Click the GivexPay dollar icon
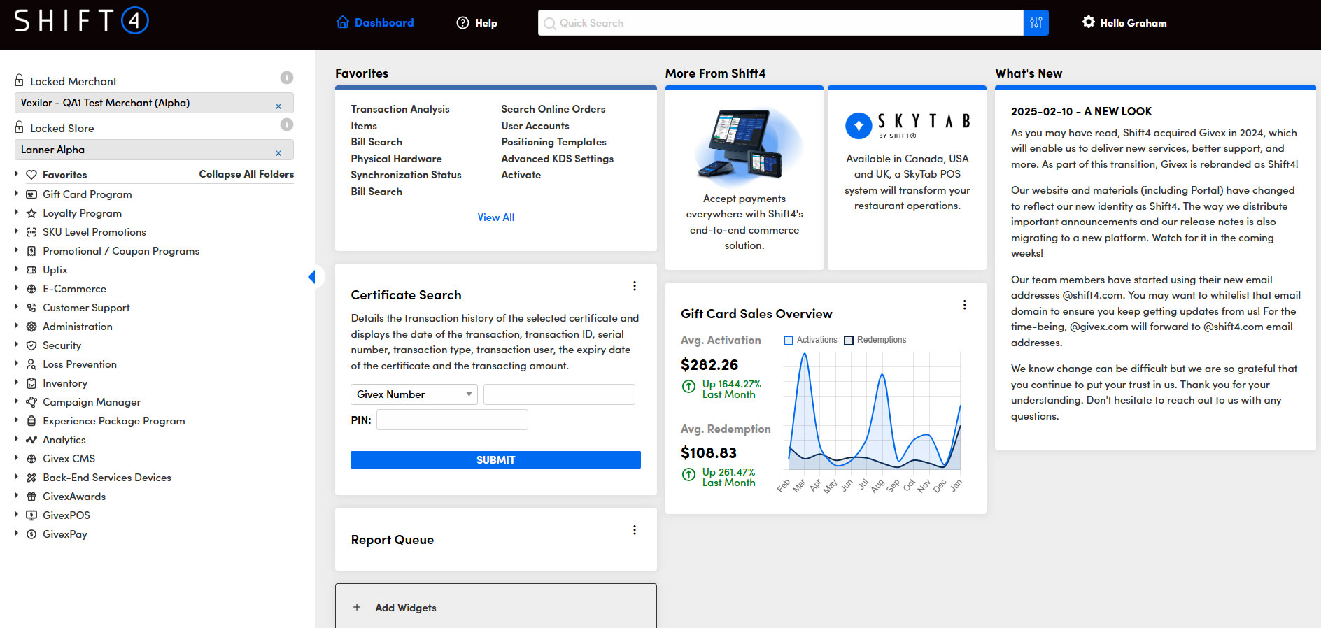The image size is (1321, 628). click(x=31, y=534)
